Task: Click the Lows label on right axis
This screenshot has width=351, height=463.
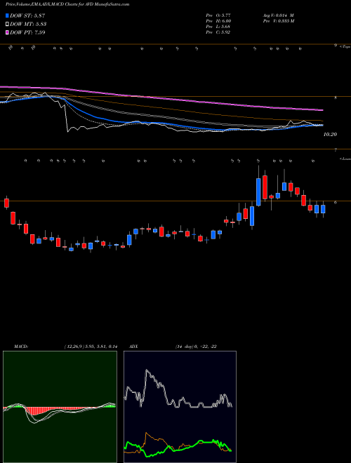Action: [345, 159]
